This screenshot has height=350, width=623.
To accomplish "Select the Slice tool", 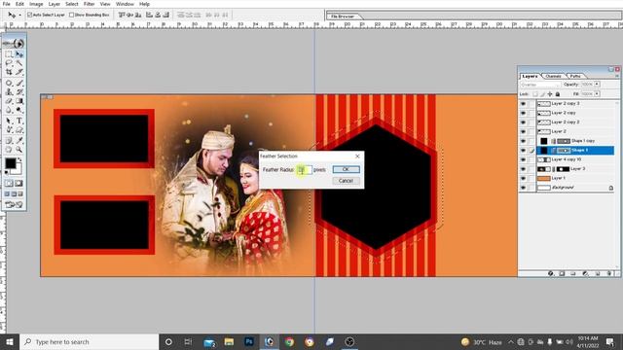I will pos(19,72).
